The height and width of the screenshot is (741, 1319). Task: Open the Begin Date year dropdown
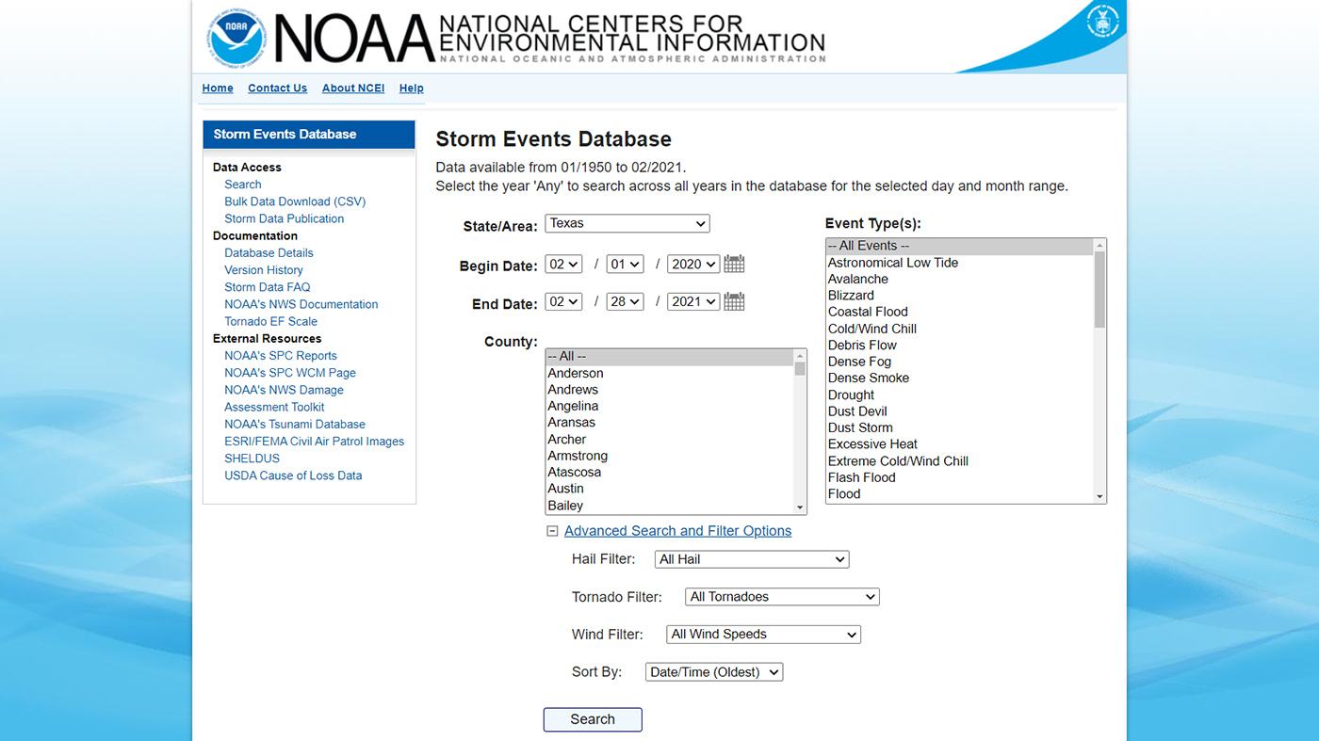click(692, 265)
